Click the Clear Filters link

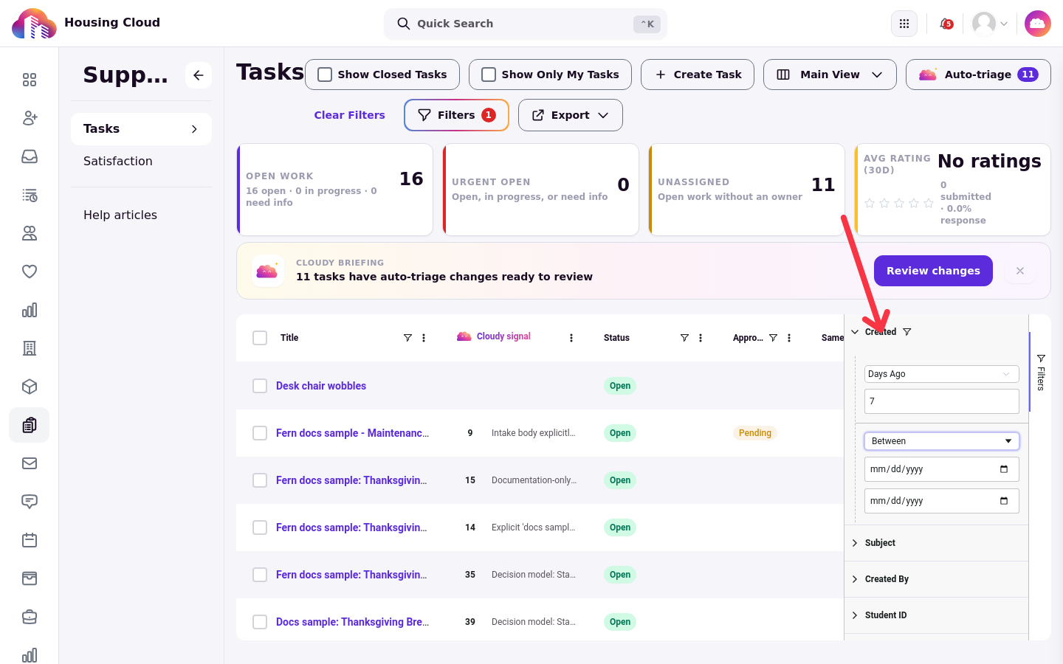point(350,115)
